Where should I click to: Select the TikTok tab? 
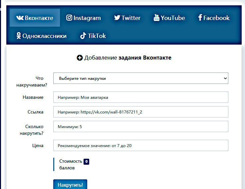(x=93, y=36)
